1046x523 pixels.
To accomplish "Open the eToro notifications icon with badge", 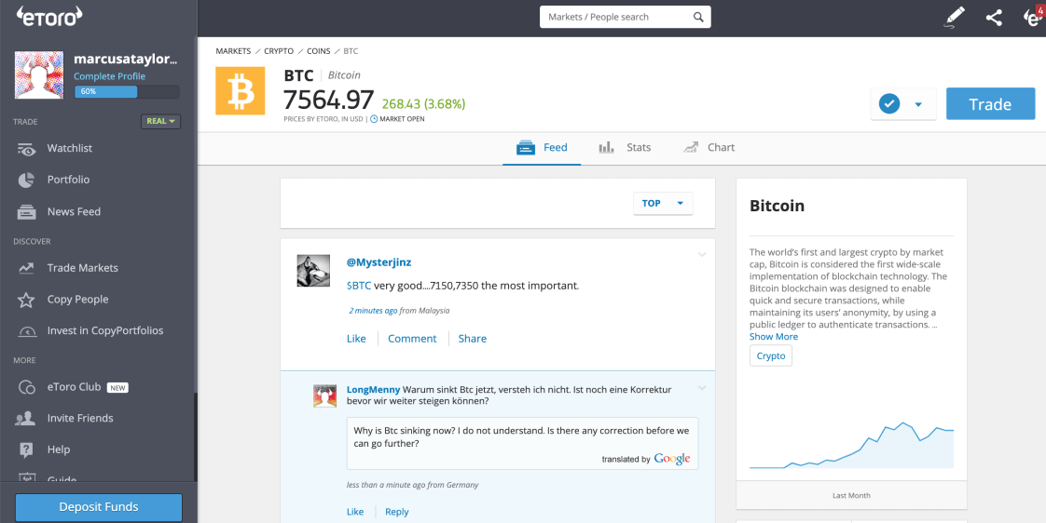I will tap(1033, 16).
